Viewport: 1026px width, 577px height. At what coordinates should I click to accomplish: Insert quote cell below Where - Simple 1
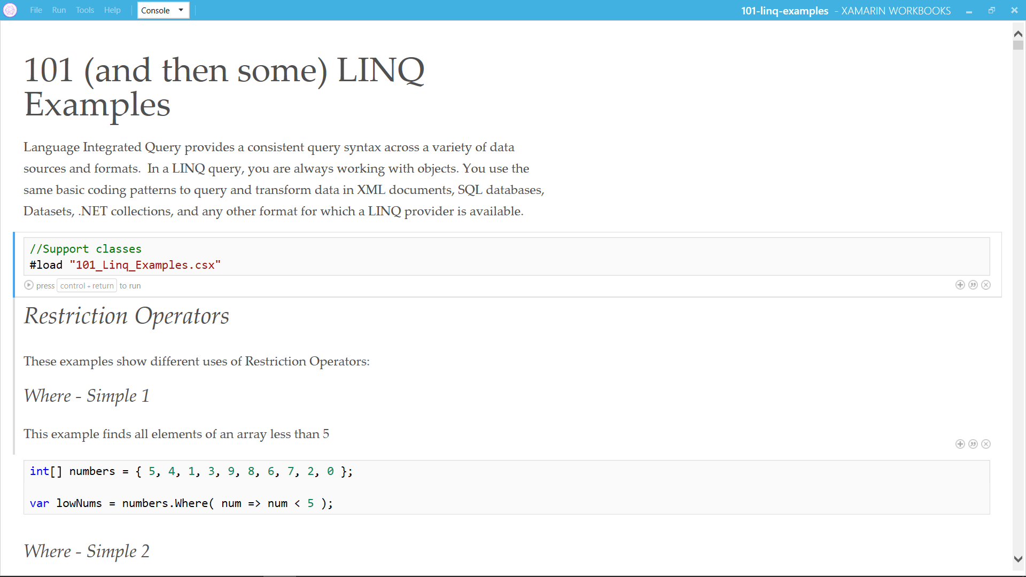coord(973,444)
